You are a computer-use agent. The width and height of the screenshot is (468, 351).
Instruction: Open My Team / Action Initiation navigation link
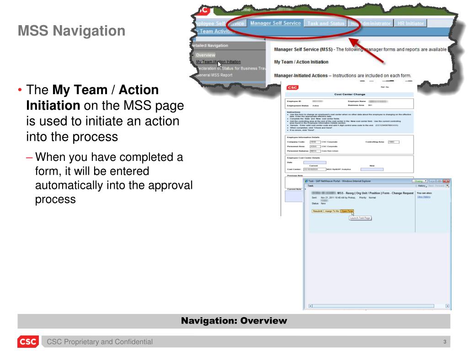point(218,62)
